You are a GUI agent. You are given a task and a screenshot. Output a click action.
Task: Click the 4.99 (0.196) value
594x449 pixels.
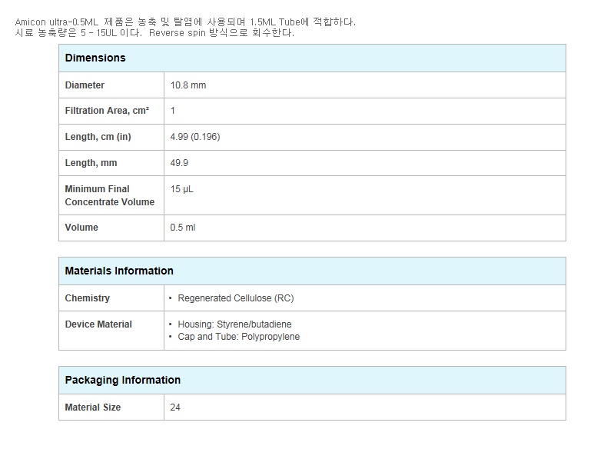click(195, 137)
